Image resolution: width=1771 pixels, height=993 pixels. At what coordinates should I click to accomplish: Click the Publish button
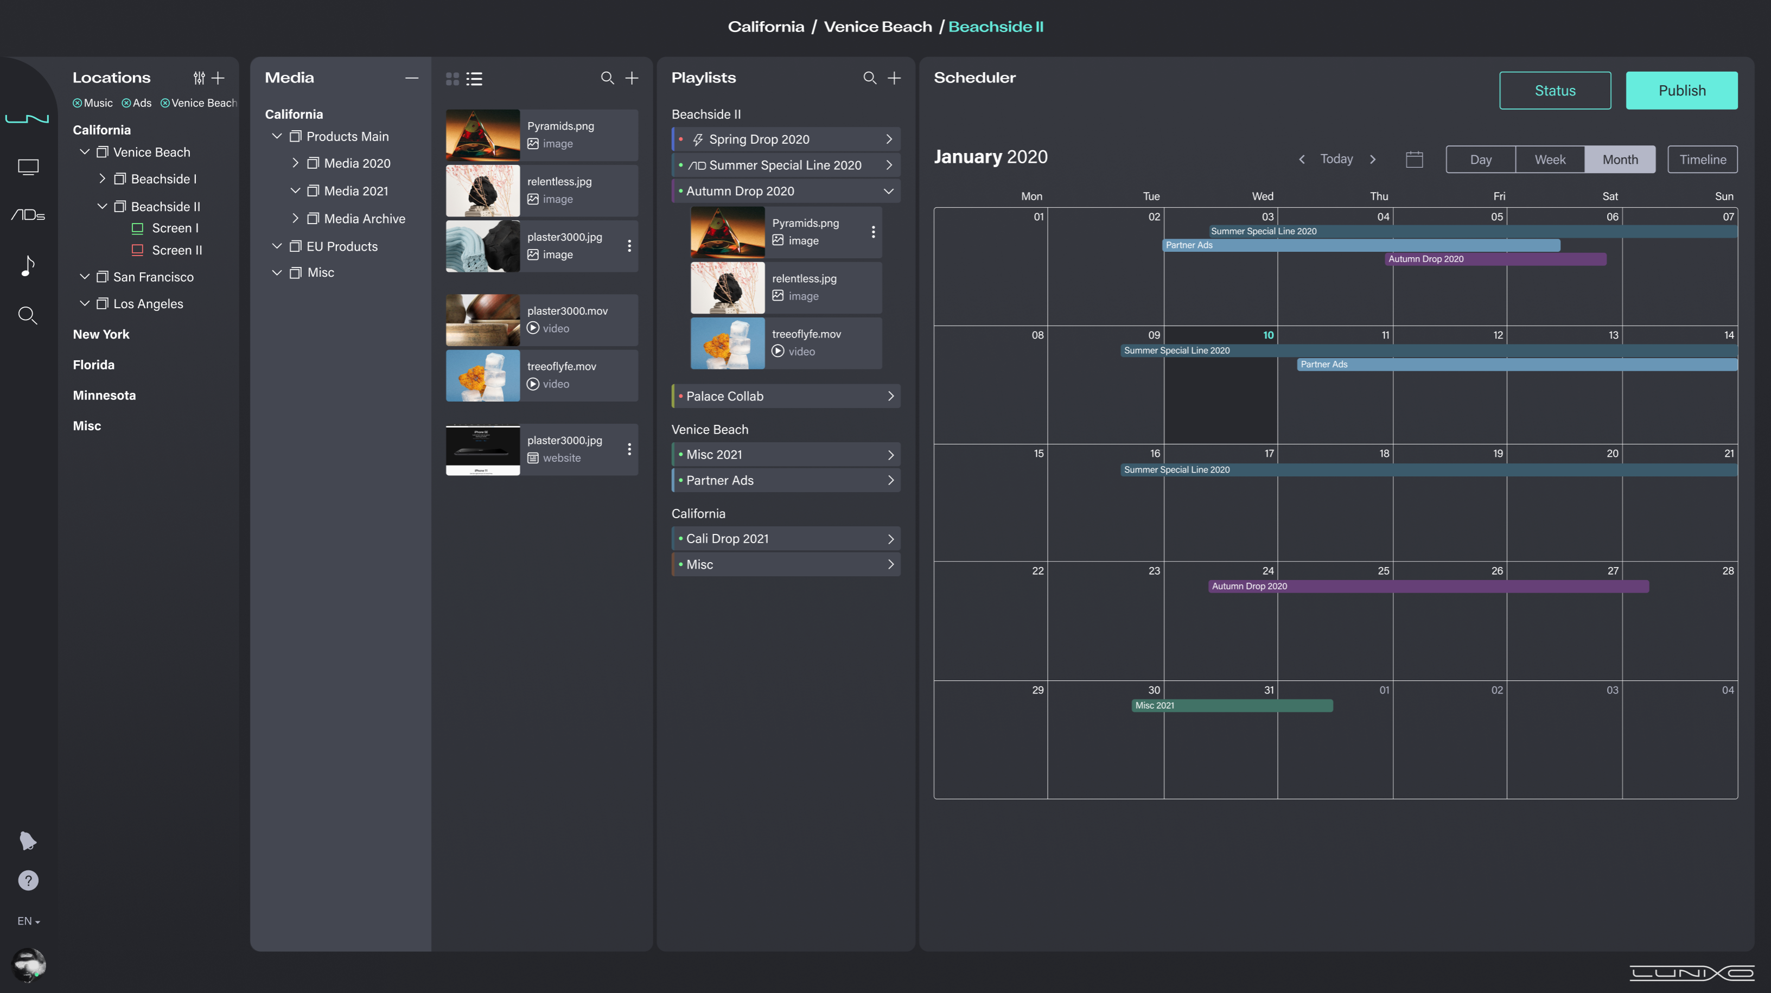(x=1681, y=90)
